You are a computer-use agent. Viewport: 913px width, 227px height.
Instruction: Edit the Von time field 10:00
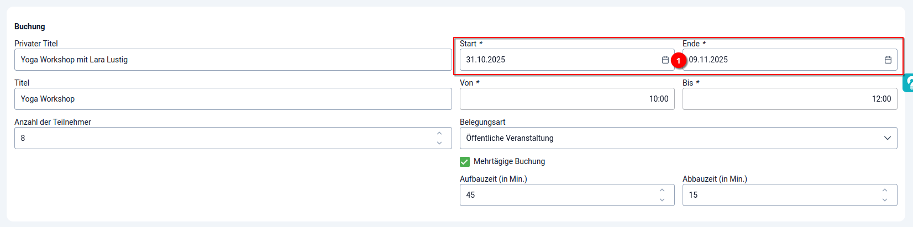567,99
